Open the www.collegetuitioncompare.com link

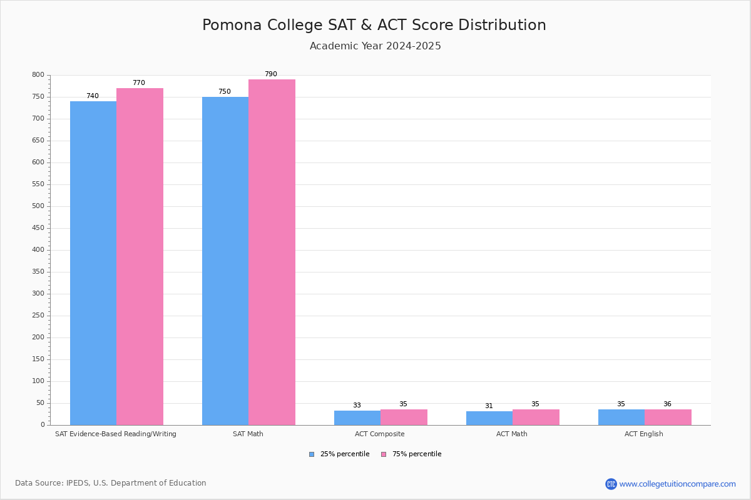[677, 484]
